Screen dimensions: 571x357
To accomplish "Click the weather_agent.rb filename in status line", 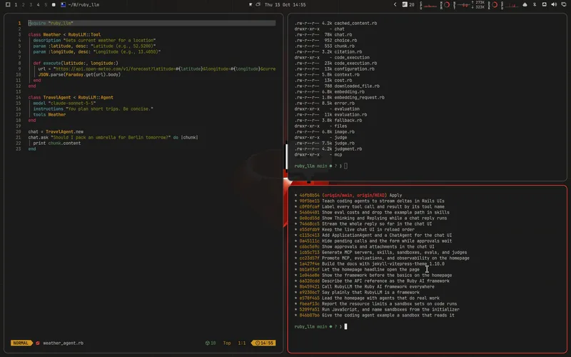I will click(x=64, y=343).
